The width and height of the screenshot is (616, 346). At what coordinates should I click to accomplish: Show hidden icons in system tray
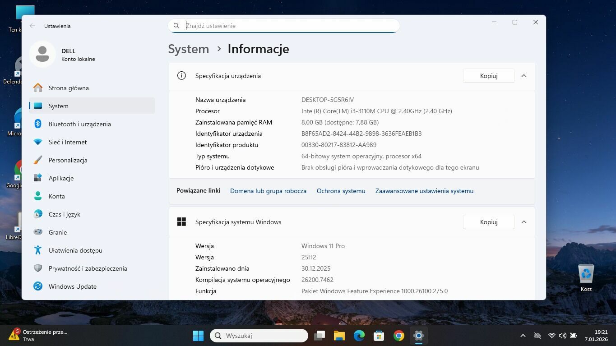523,336
